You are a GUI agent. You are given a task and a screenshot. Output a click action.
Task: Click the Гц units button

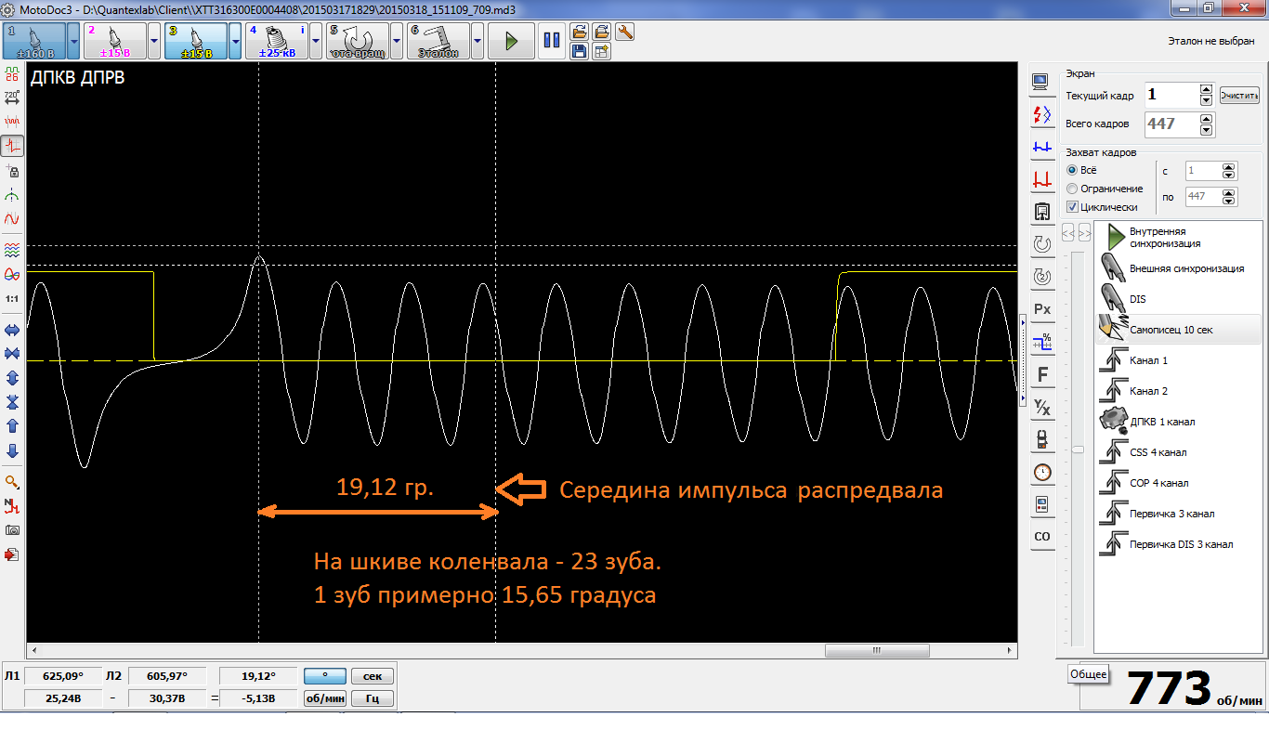372,698
